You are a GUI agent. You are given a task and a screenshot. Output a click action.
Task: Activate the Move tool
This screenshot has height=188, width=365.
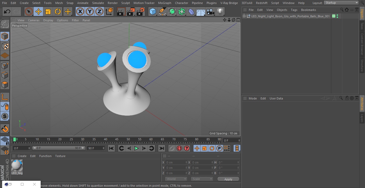pos(38,12)
